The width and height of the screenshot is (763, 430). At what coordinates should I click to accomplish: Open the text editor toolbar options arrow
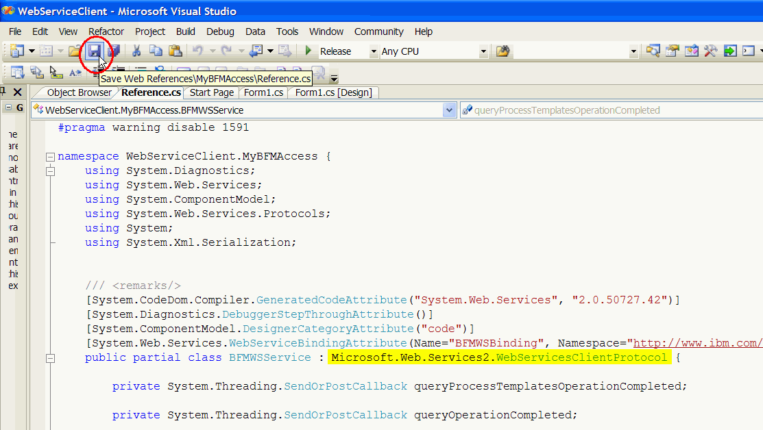coord(334,78)
